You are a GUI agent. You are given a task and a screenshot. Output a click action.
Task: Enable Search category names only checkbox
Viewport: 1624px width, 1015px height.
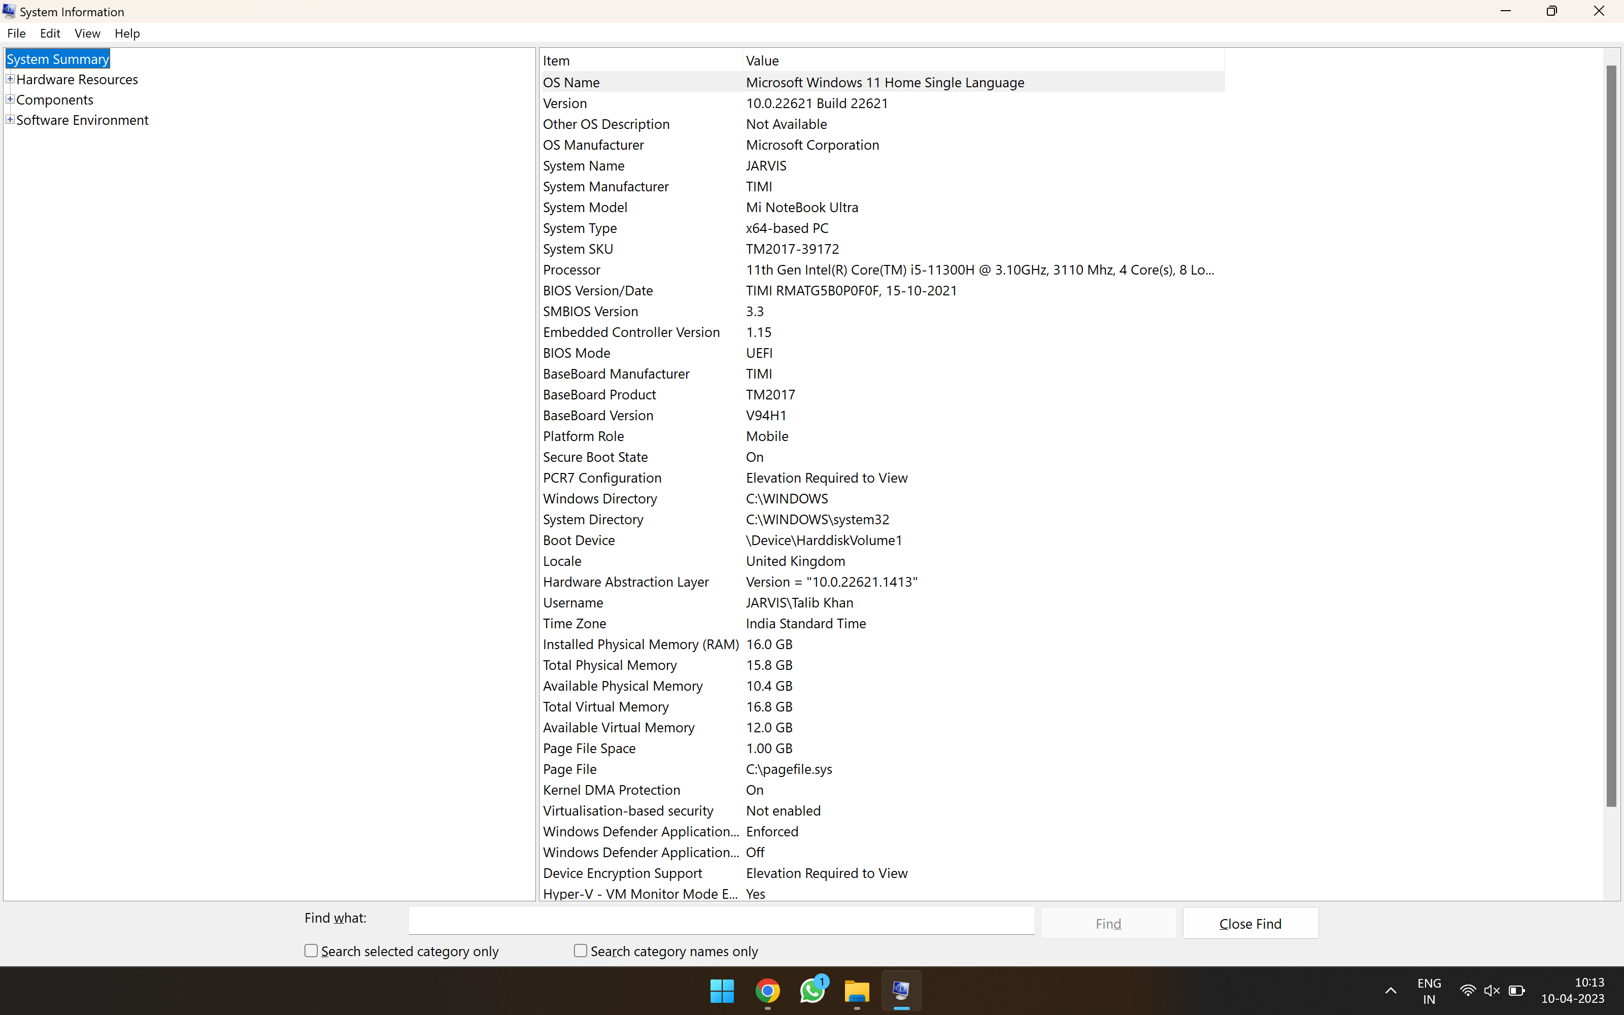(x=581, y=951)
